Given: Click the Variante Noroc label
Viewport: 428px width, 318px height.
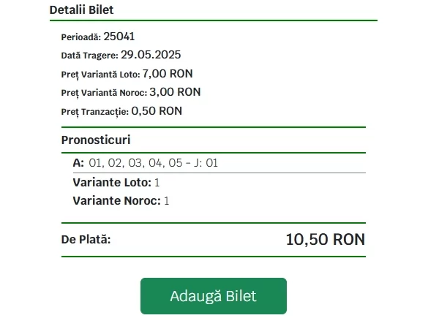Looking at the screenshot, I should tap(116, 201).
